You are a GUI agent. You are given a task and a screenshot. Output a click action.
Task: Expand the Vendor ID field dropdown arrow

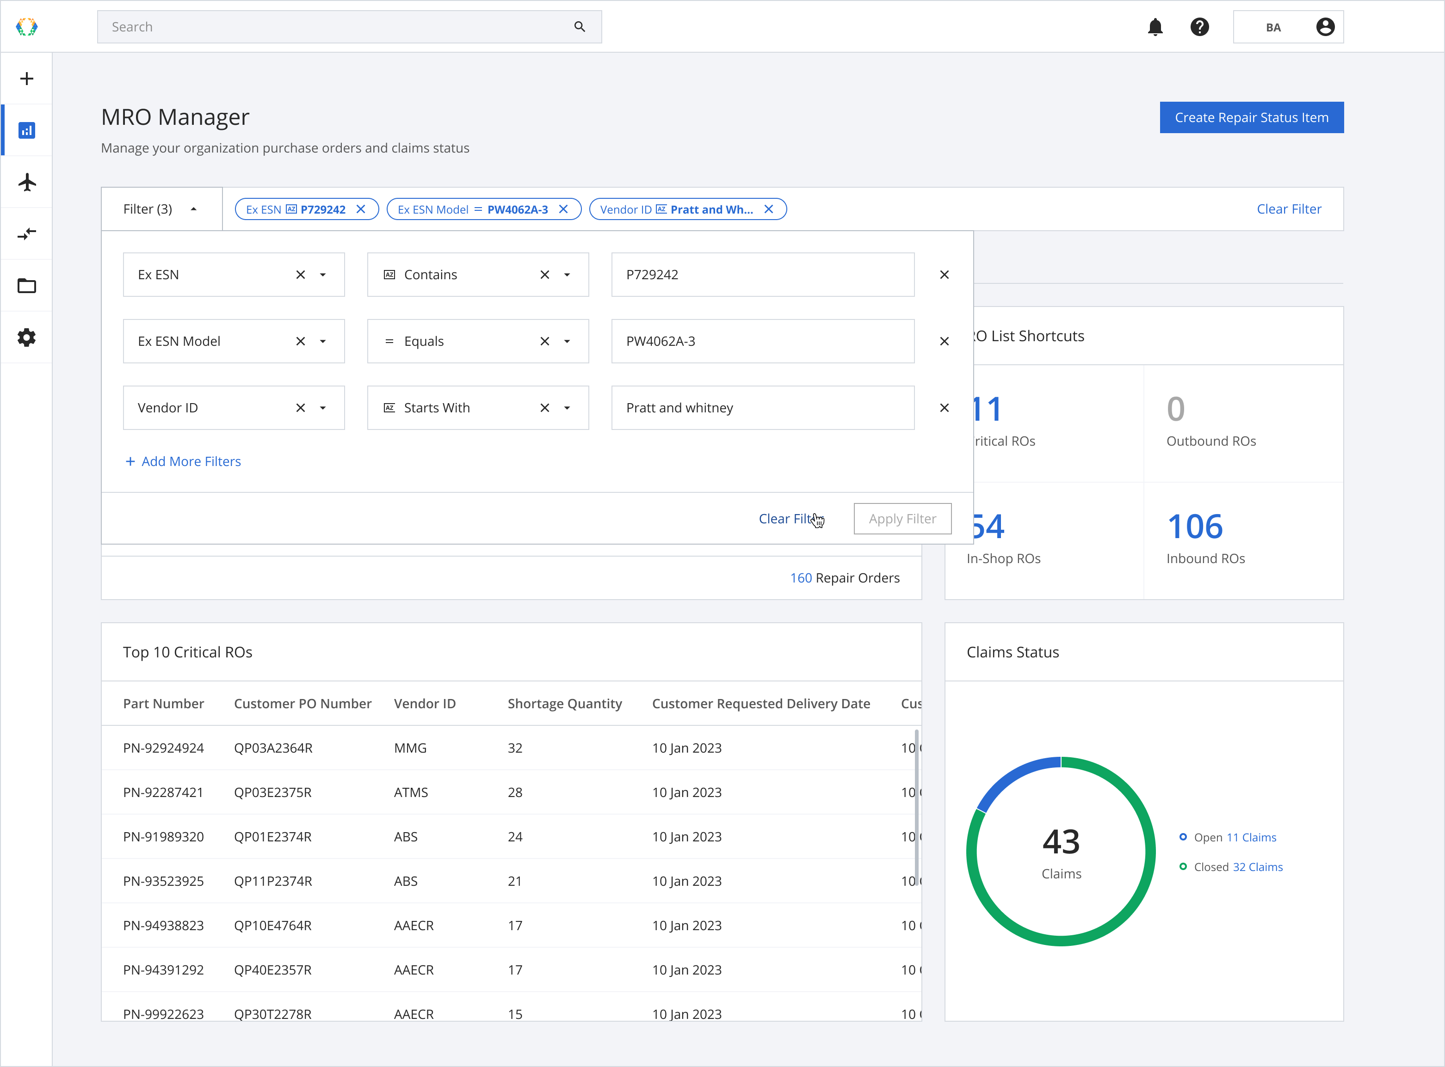click(323, 408)
